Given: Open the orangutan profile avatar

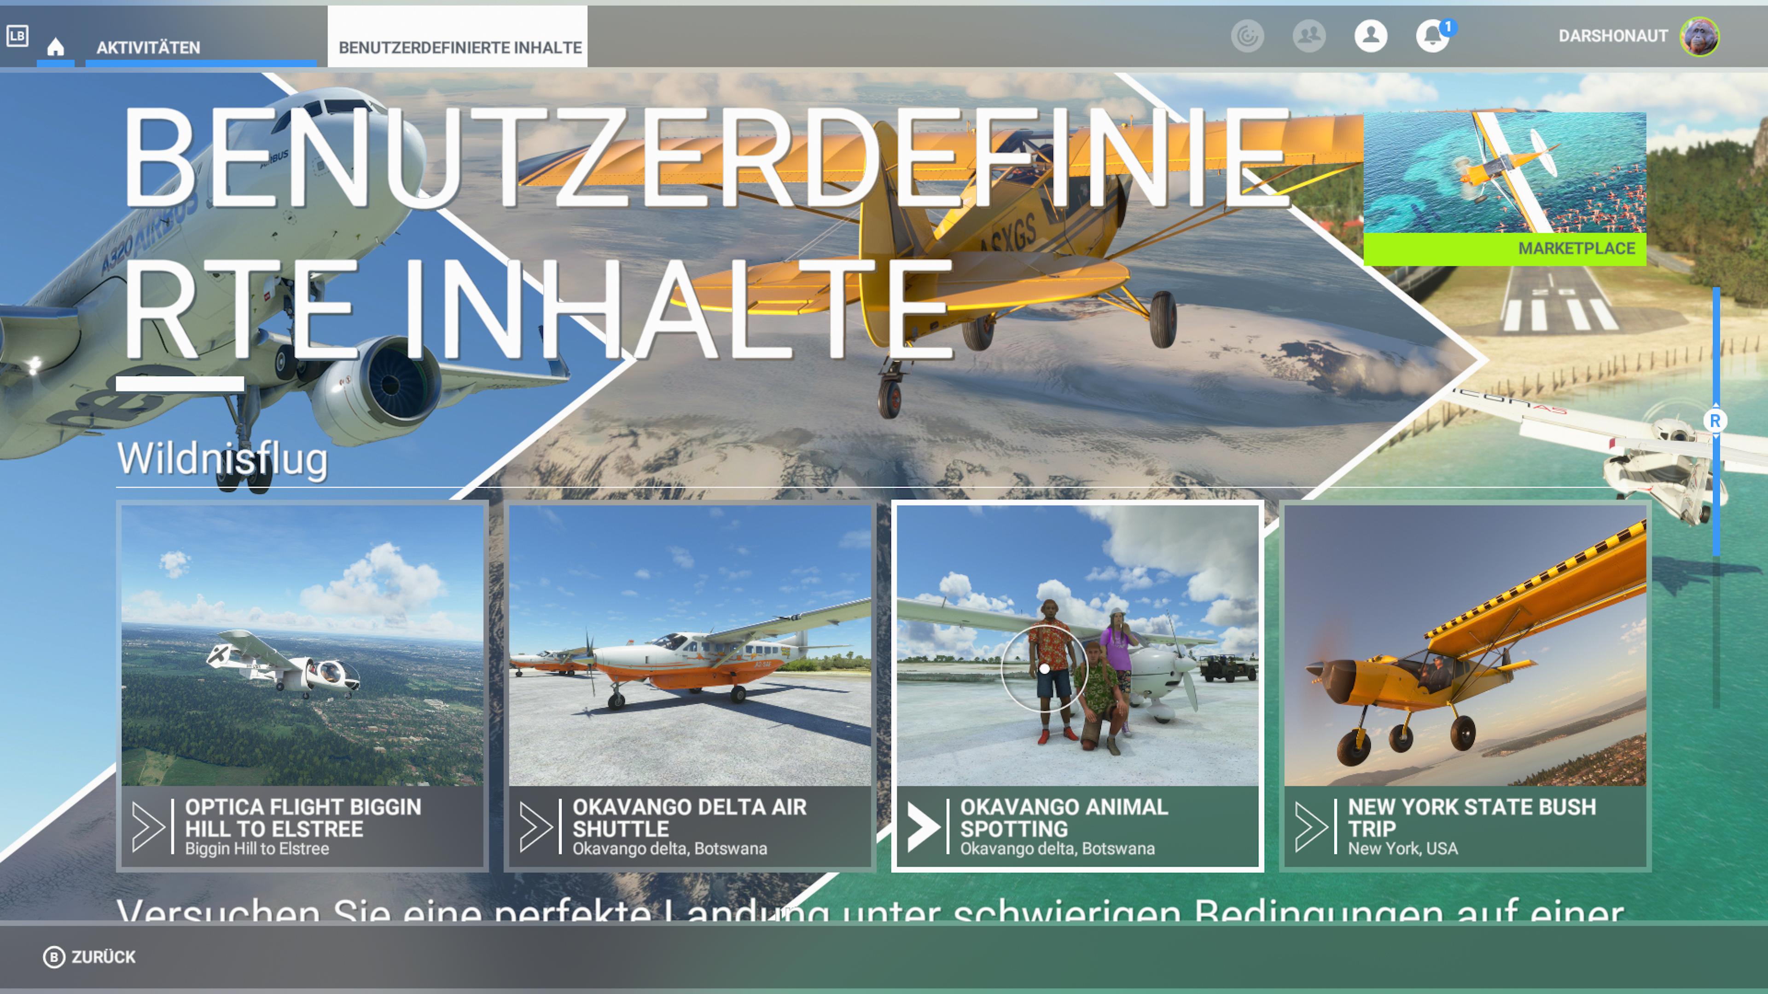Looking at the screenshot, I should click(x=1699, y=36).
